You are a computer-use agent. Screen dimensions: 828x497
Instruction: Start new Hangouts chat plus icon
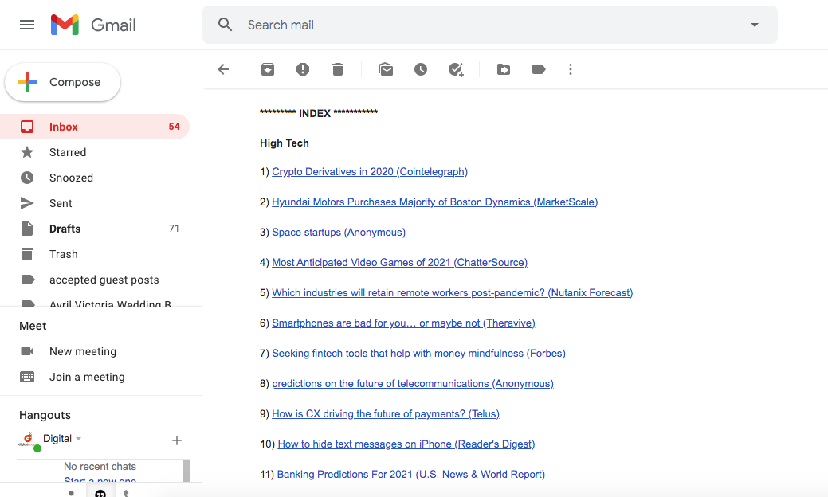point(177,440)
